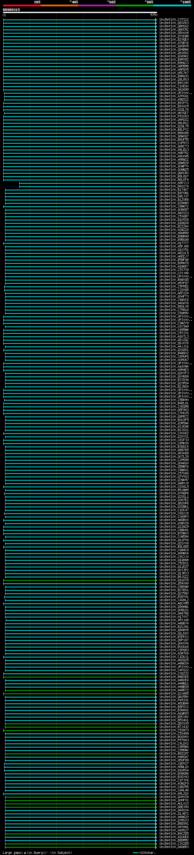
Task: Select label UniRef100_C2G088
Action: (x=174, y=290)
